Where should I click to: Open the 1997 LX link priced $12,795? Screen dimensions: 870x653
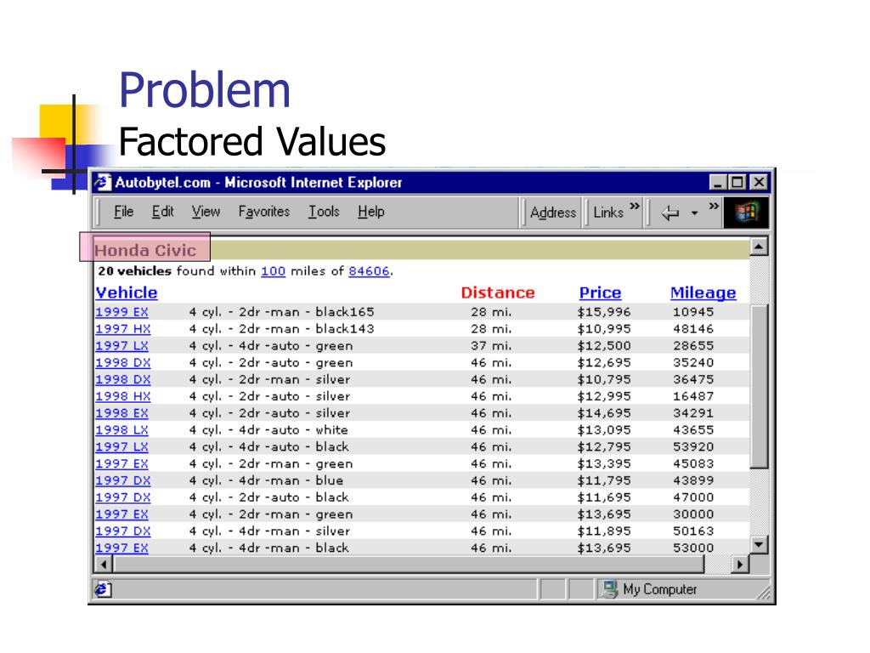121,447
